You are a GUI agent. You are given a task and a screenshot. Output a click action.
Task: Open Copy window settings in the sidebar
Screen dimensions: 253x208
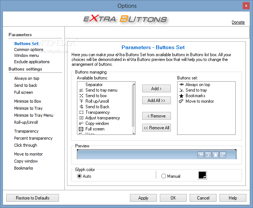(26, 161)
